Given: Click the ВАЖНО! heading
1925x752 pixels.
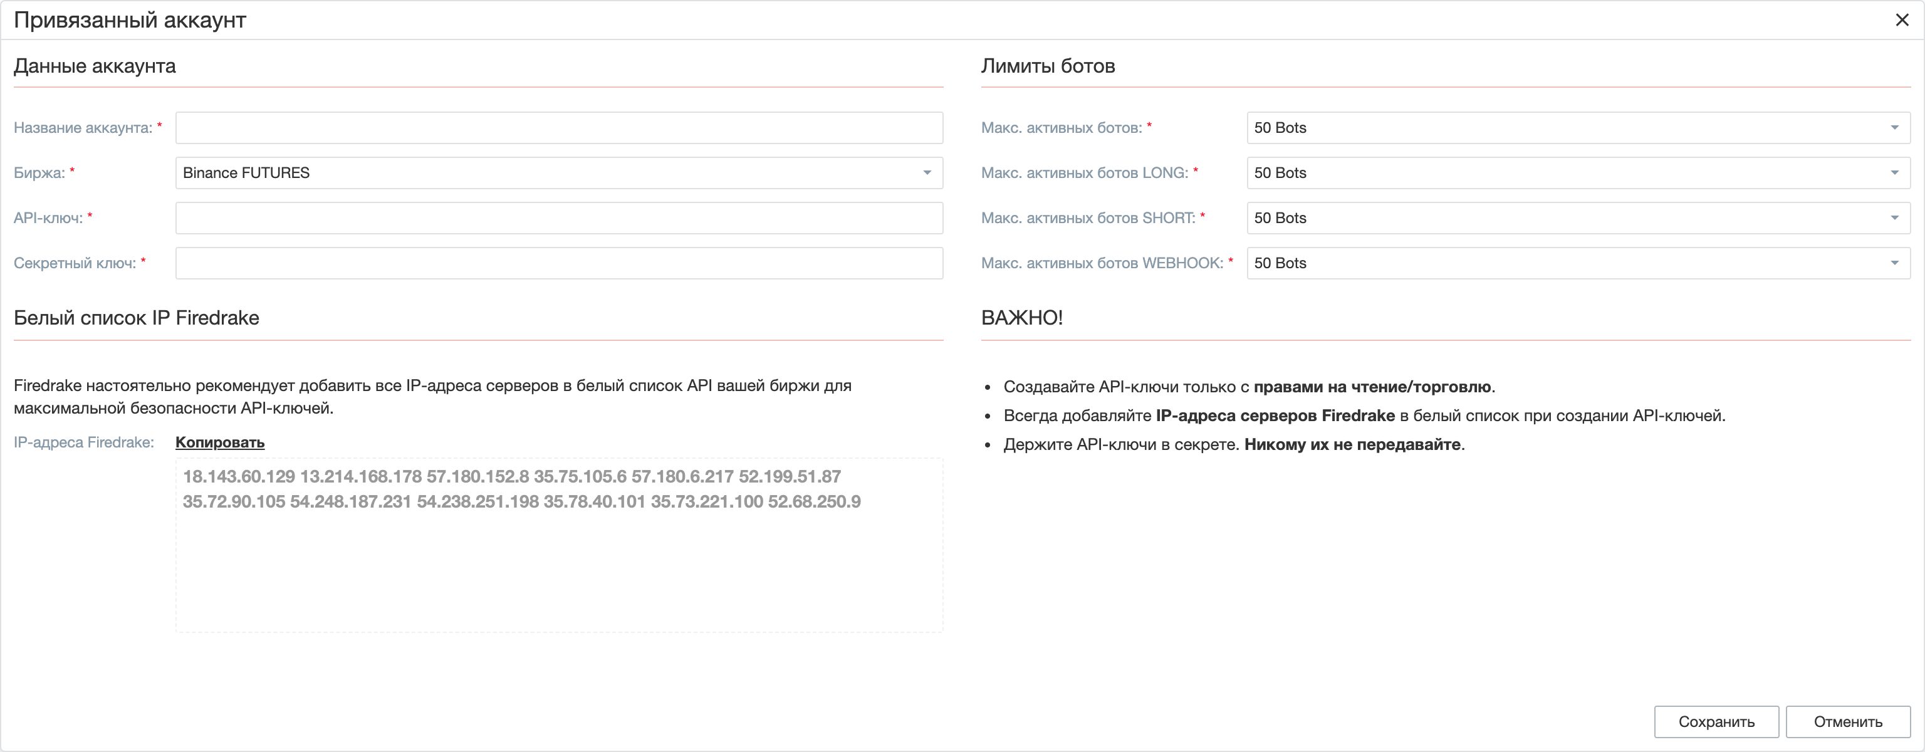Looking at the screenshot, I should [1021, 318].
